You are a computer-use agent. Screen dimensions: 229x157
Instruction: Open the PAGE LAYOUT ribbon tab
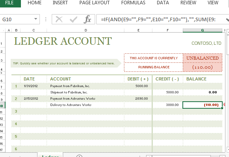pyautogui.click(x=94, y=3)
